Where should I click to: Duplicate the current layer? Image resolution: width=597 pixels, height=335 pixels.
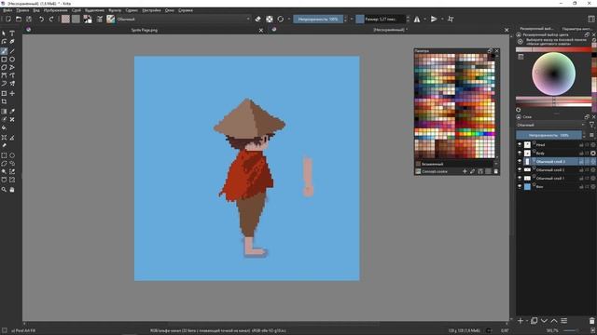[535, 321]
